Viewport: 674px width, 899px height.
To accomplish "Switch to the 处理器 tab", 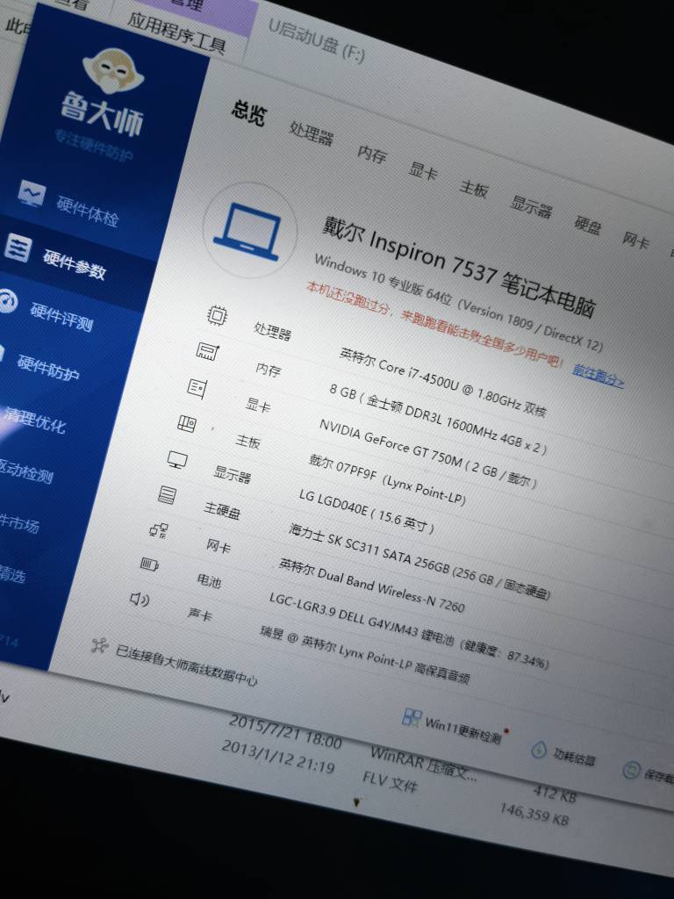I will tap(312, 133).
